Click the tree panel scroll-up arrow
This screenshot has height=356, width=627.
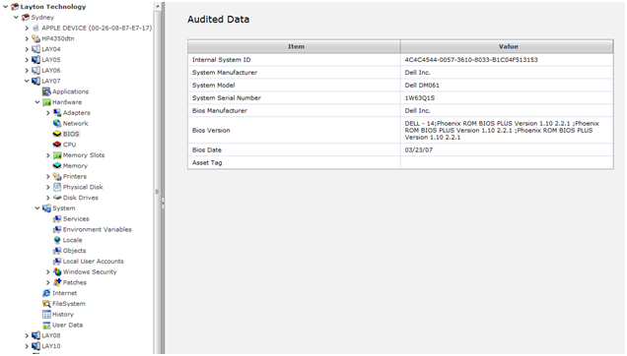tap(157, 6)
